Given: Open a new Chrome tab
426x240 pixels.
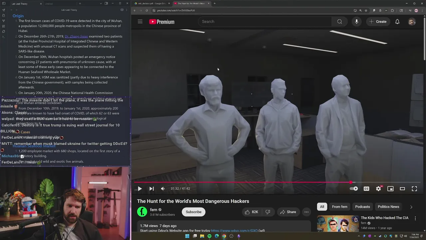Looking at the screenshot, I should (214, 3).
